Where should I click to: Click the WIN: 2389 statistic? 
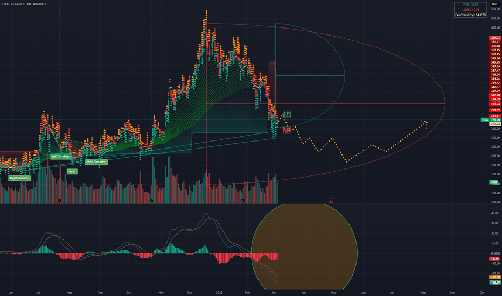471,5
